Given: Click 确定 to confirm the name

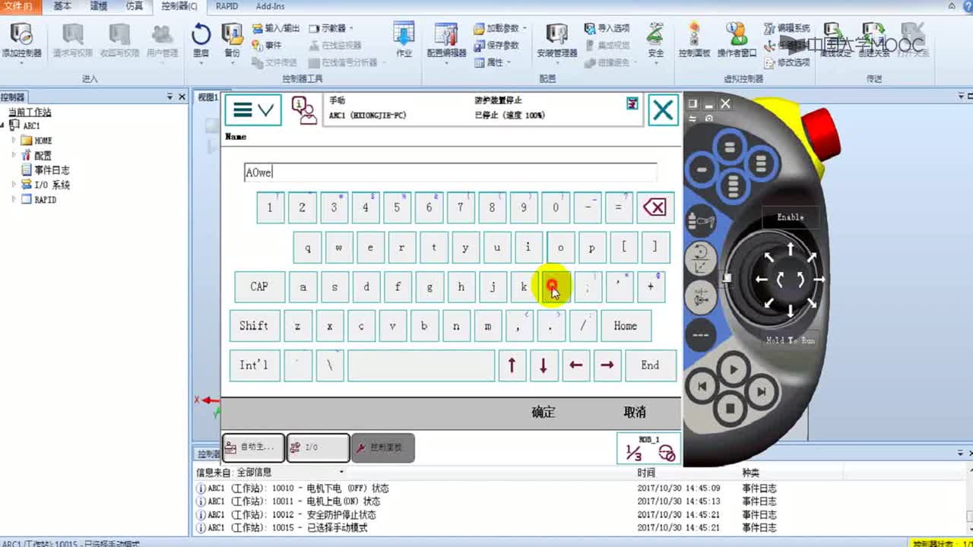Looking at the screenshot, I should (544, 413).
